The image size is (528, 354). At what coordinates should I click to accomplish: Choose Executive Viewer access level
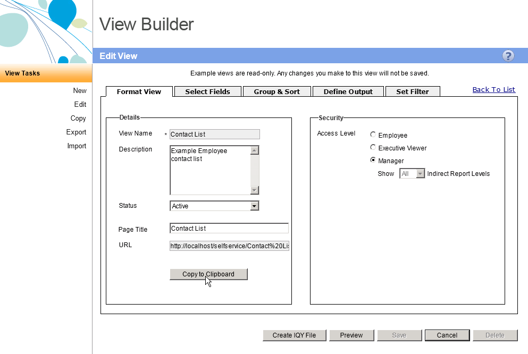tap(373, 148)
